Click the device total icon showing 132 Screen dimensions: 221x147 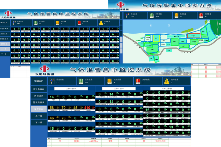click(51, 81)
